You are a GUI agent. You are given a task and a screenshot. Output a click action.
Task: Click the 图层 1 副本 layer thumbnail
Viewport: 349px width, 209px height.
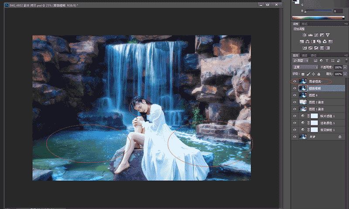click(303, 109)
